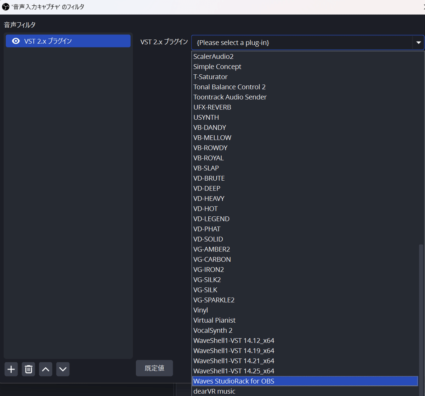Select UFX-REVERB plugin
425x396 pixels.
tap(305, 107)
